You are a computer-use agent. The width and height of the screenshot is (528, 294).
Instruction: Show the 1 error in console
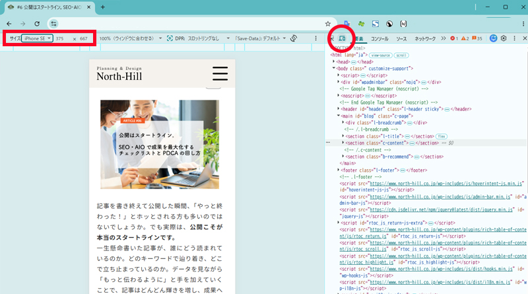click(x=454, y=38)
